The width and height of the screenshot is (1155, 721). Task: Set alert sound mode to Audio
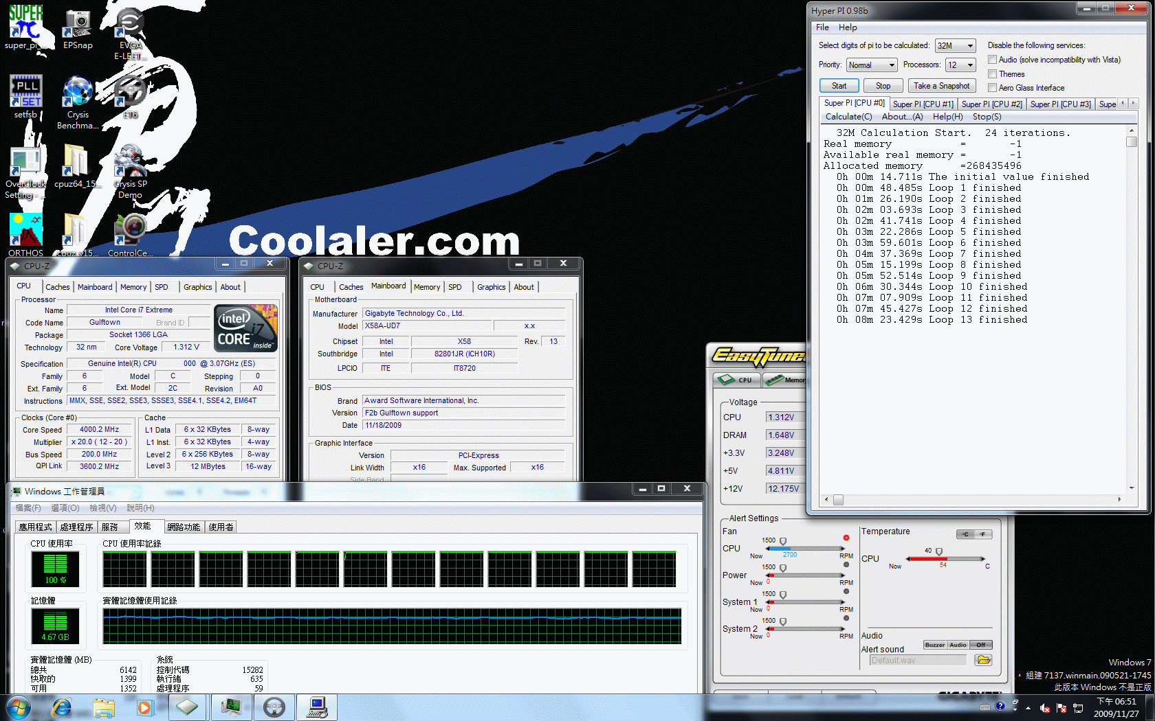click(x=958, y=645)
